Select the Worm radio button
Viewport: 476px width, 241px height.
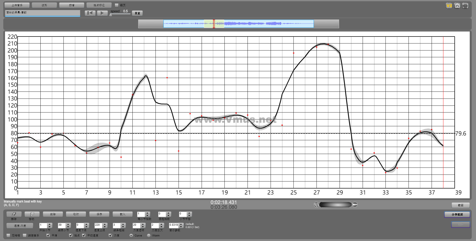(149, 235)
